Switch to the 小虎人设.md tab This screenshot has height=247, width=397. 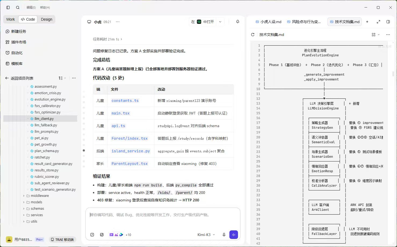pyautogui.click(x=268, y=22)
